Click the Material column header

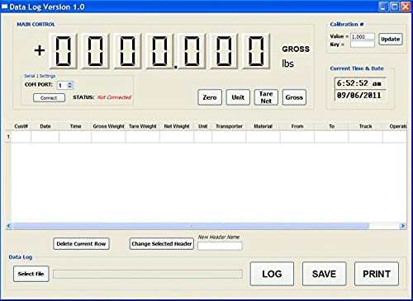click(263, 126)
